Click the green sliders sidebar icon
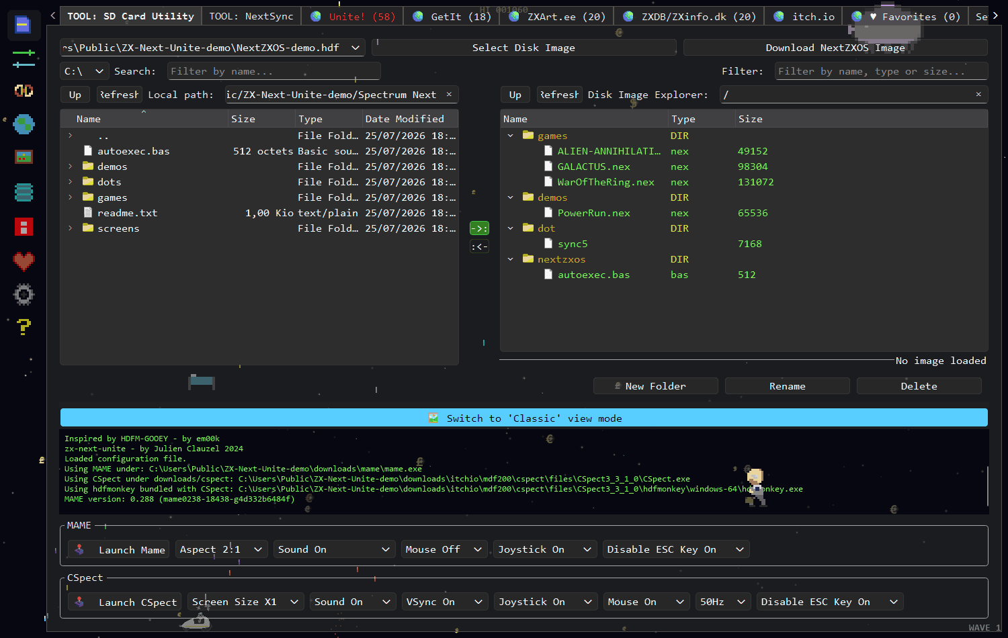The width and height of the screenshot is (1008, 638). click(x=24, y=58)
